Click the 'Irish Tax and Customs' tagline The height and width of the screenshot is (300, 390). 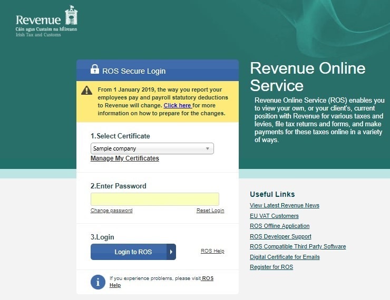pyautogui.click(x=38, y=35)
